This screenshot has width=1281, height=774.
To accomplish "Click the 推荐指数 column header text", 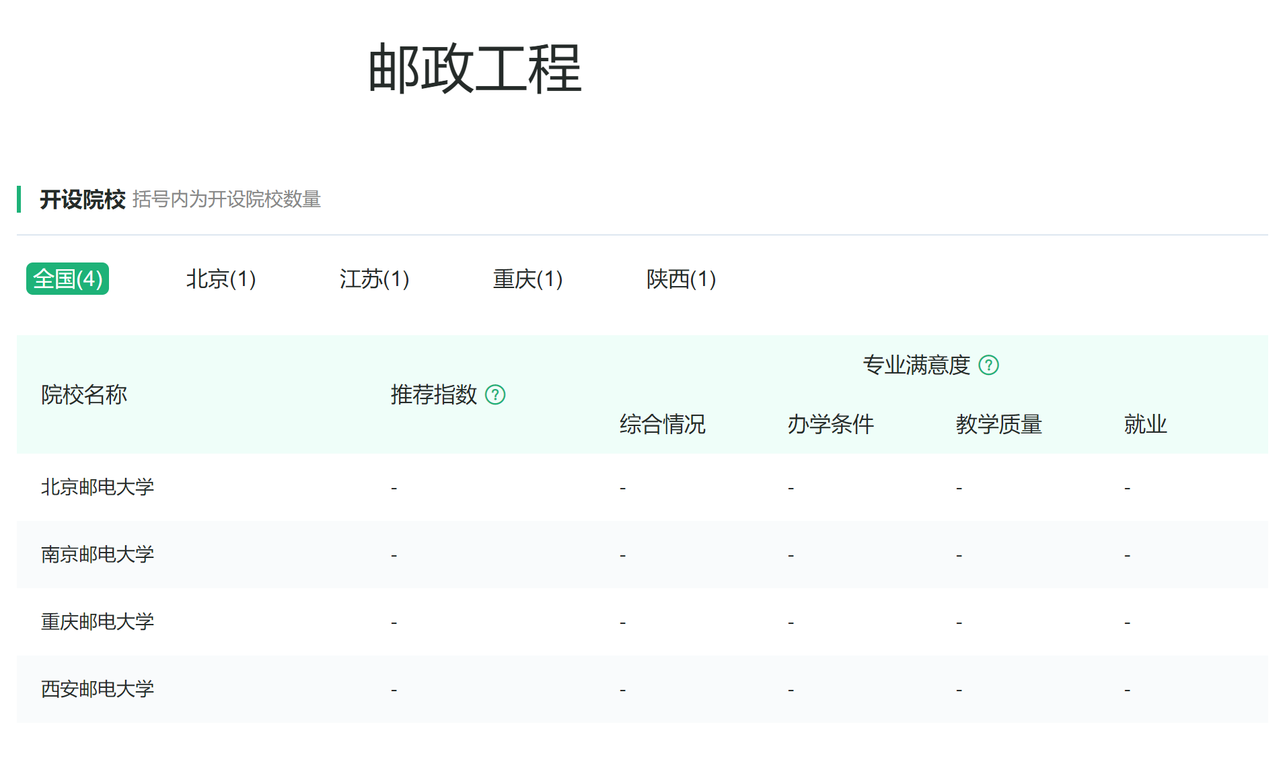I will (434, 394).
